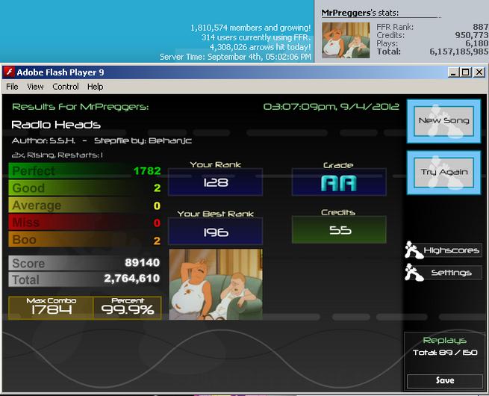Screen dimensions: 489x396
Task: Click MrPreggers's stats avatar thumbnail
Action: [346, 40]
